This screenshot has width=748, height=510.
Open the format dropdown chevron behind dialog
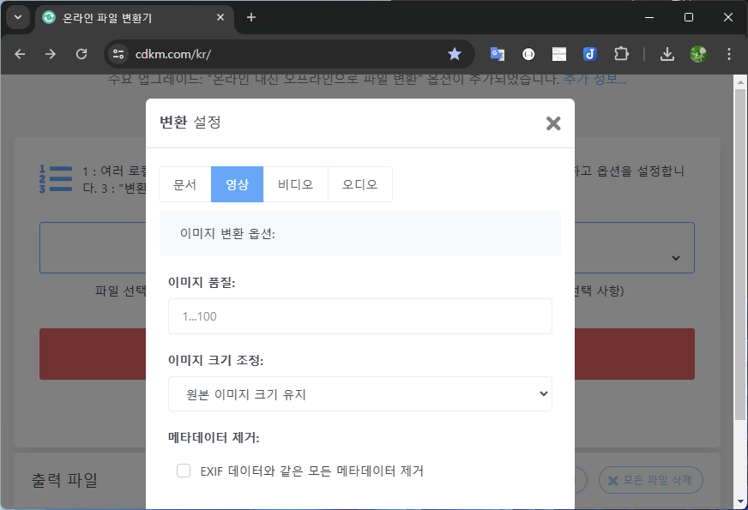pyautogui.click(x=675, y=258)
